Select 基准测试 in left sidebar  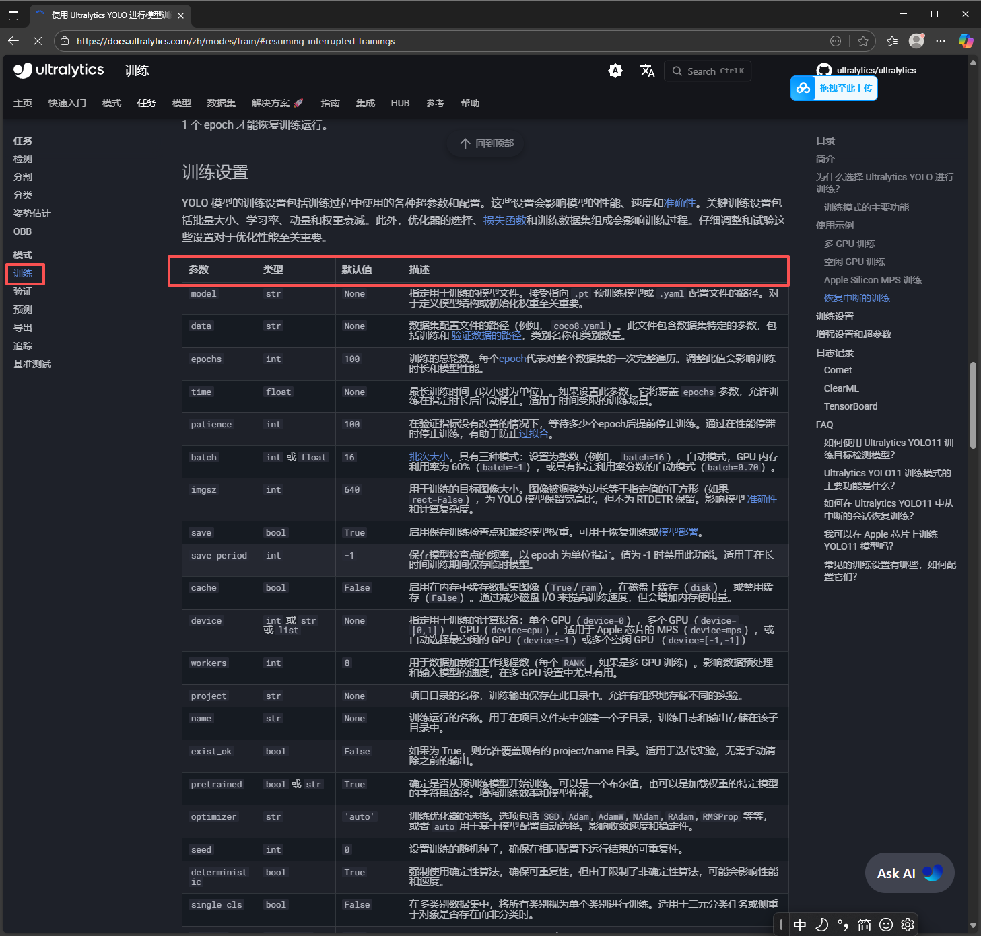(32, 364)
